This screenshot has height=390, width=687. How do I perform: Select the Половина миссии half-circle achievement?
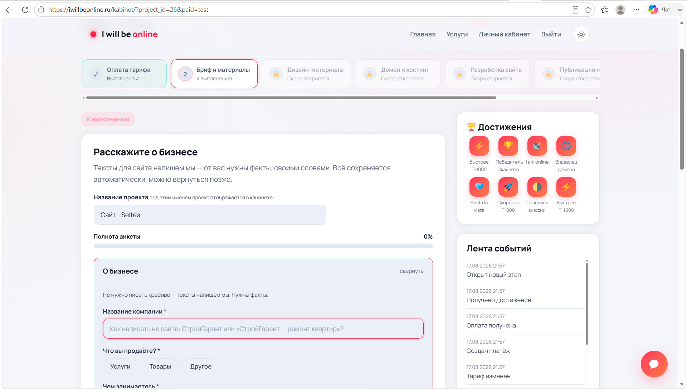537,187
